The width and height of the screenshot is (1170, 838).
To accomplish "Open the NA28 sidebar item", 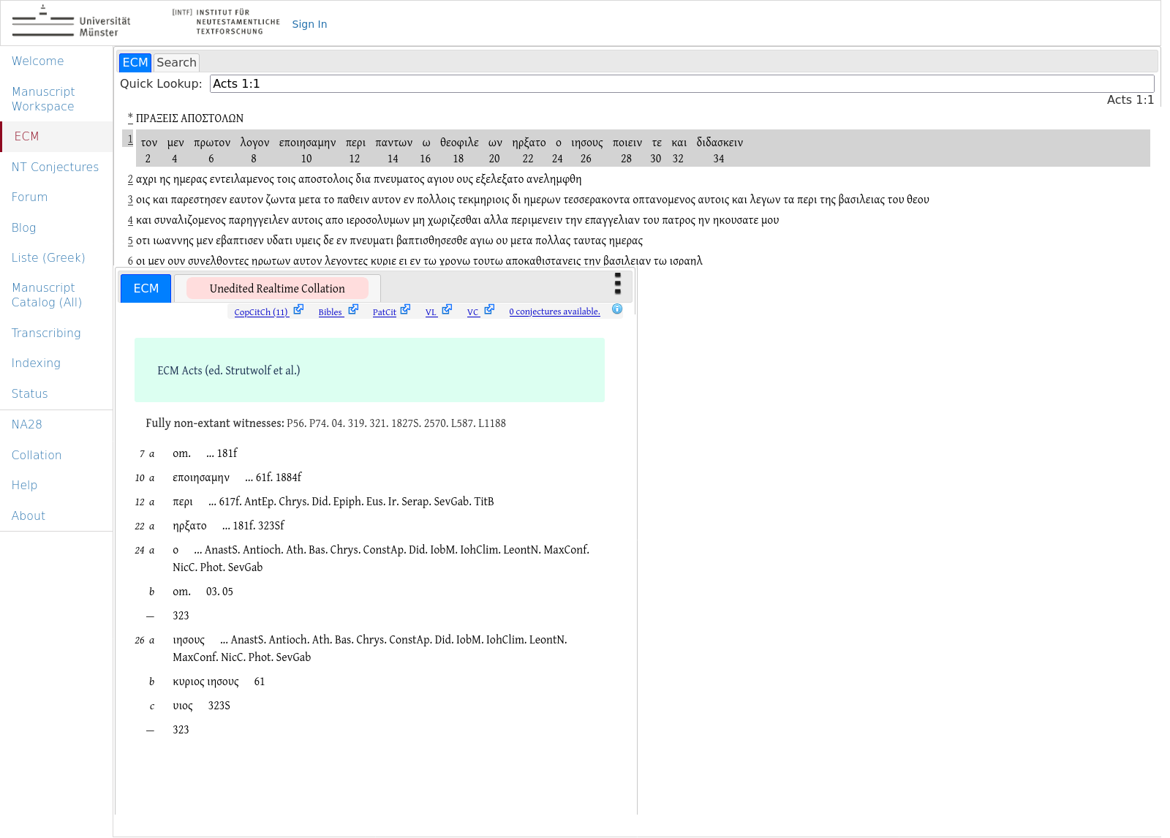I will 26,425.
